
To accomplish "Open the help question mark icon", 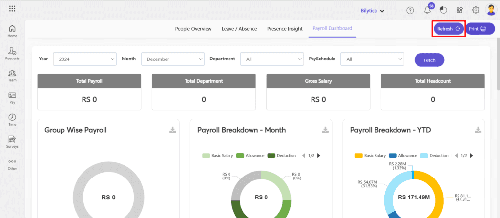I will pyautogui.click(x=410, y=11).
